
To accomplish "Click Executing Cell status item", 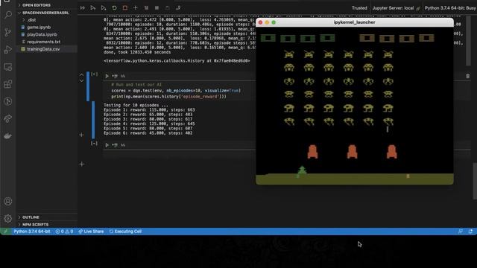I will tap(125, 232).
